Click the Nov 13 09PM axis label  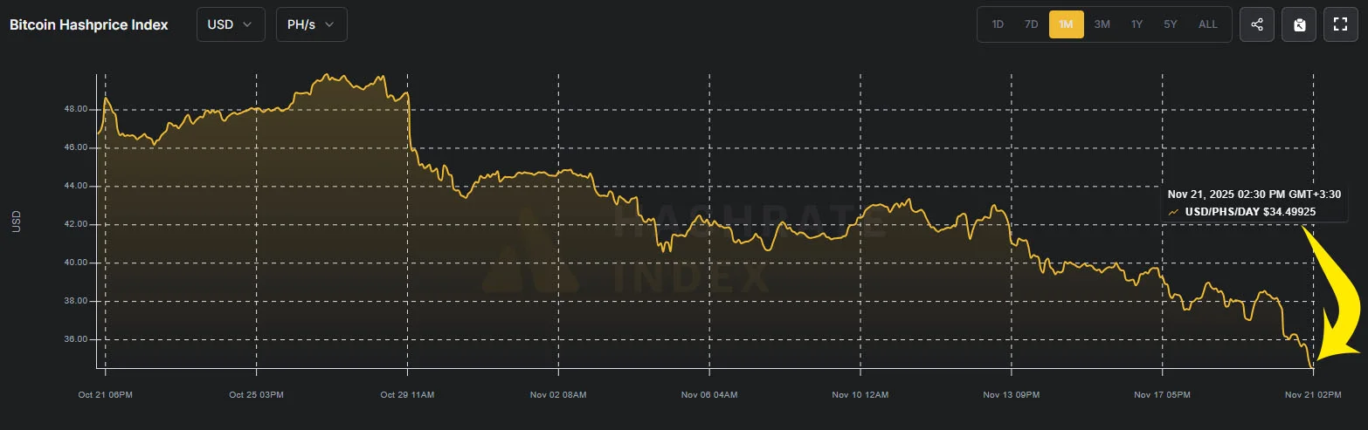coord(1012,395)
